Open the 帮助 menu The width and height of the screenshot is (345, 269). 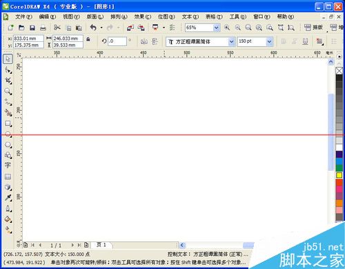285,17
